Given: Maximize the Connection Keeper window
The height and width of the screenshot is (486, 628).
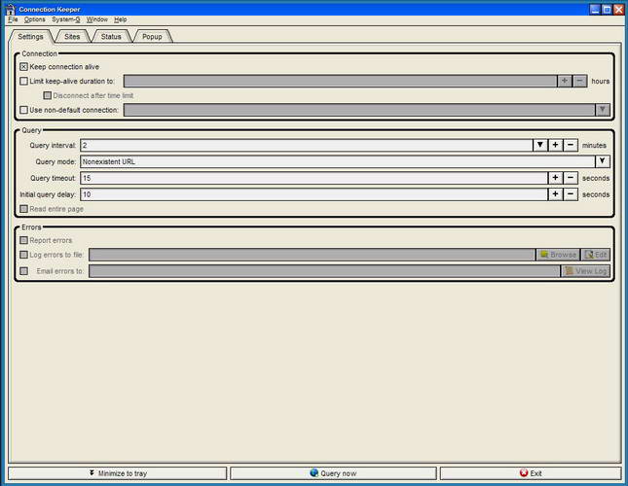Looking at the screenshot, I should tap(608, 9).
